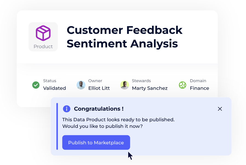Dismiss the Congratulations notification with X
246x165 pixels.
(220, 109)
